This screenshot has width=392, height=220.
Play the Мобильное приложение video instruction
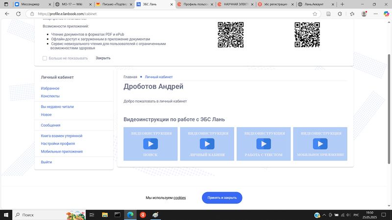point(320,144)
